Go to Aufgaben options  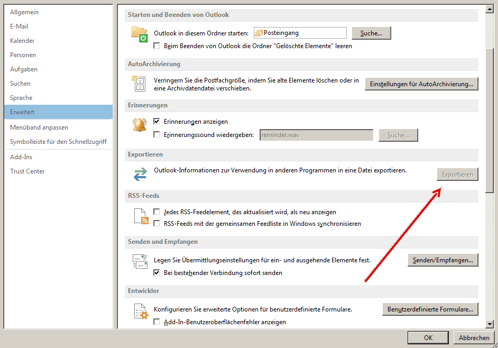point(59,69)
